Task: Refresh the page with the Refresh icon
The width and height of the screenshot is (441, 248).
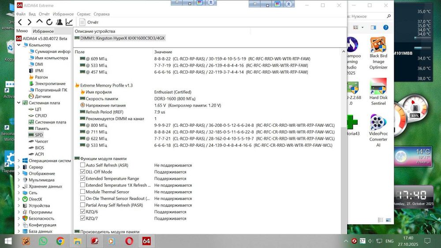Action: click(49, 22)
